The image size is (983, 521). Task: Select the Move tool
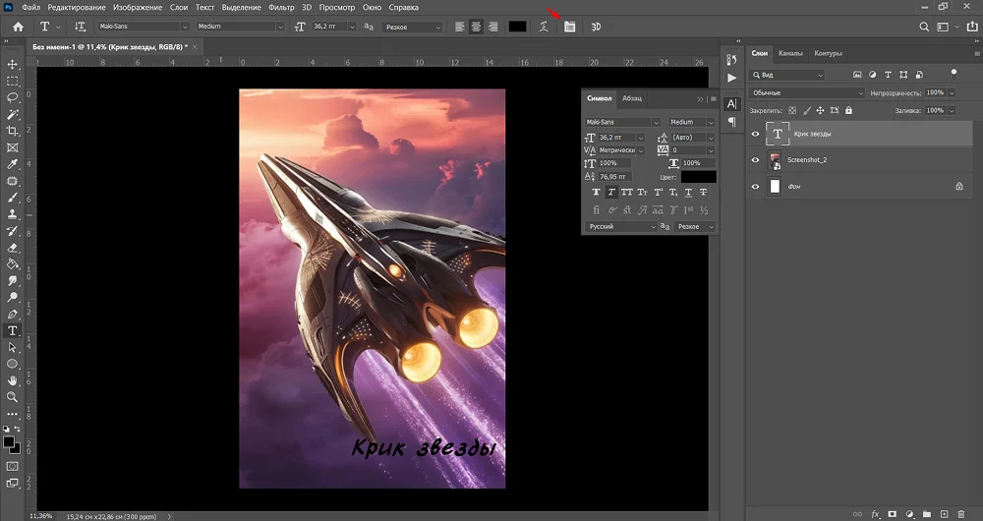tap(13, 65)
